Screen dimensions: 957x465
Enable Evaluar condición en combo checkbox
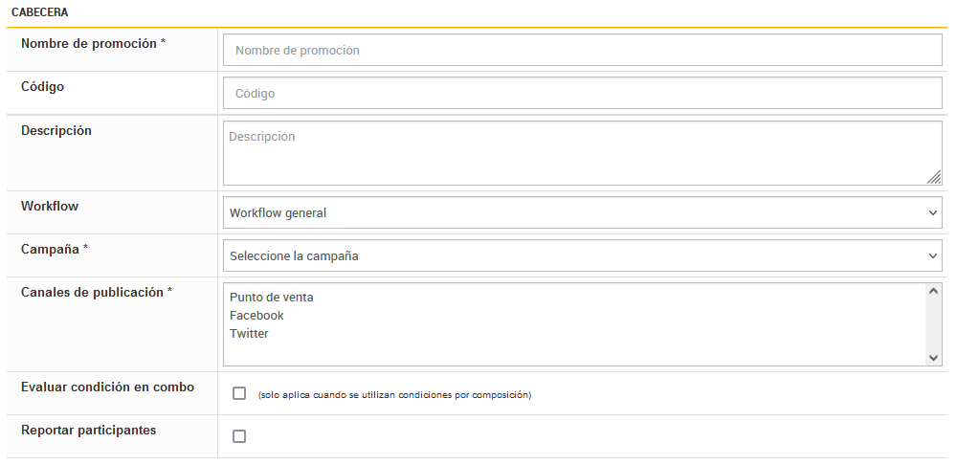click(x=239, y=393)
